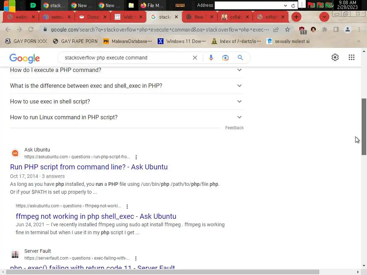Click the vertical scrollbar down arrow
The width and height of the screenshot is (367, 275).
click(x=364, y=266)
